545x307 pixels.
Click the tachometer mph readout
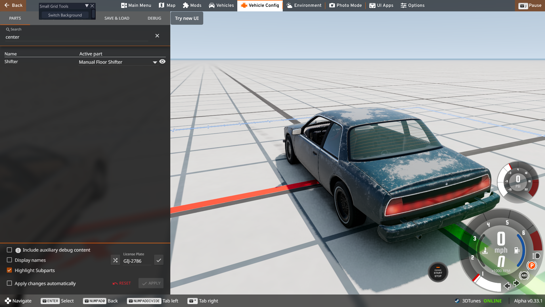501,242
